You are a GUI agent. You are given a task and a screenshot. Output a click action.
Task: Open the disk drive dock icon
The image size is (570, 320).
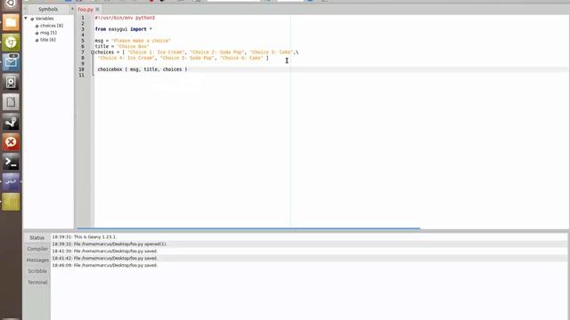click(11, 82)
